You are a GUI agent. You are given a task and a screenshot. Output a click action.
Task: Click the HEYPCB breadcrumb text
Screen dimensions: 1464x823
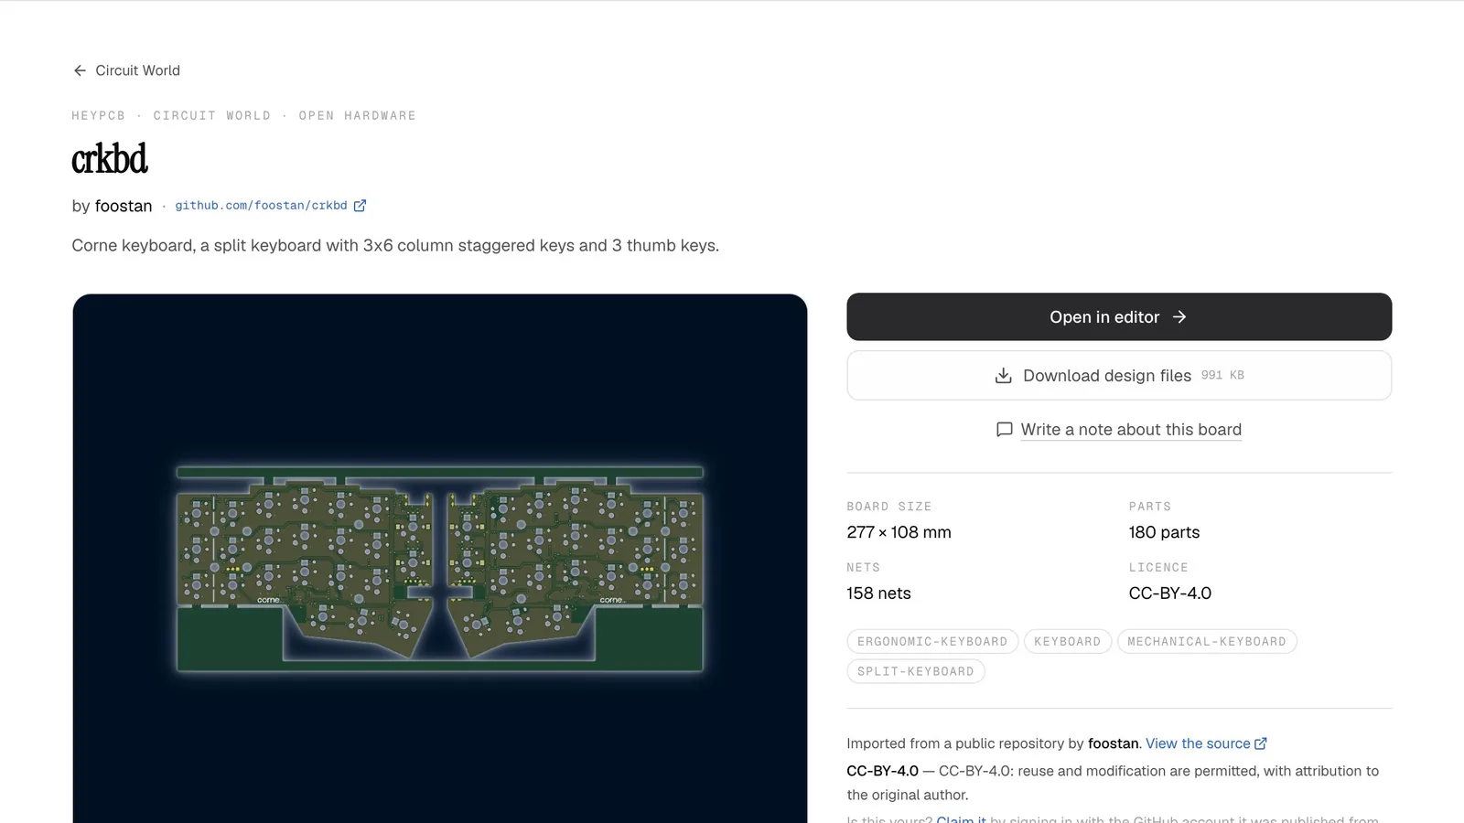98,116
